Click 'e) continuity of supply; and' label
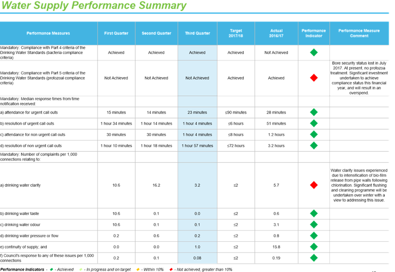This screenshot has width=395, height=272. pyautogui.click(x=24, y=247)
